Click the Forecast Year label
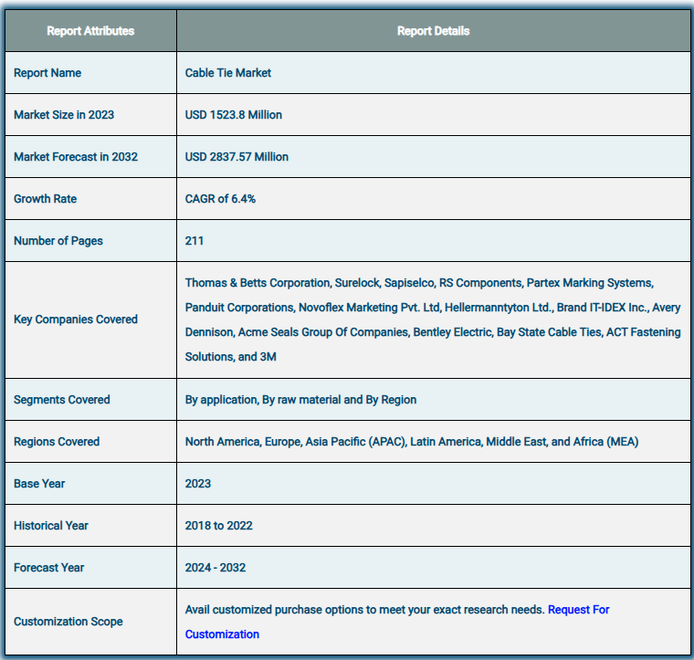The width and height of the screenshot is (694, 660). (x=48, y=568)
